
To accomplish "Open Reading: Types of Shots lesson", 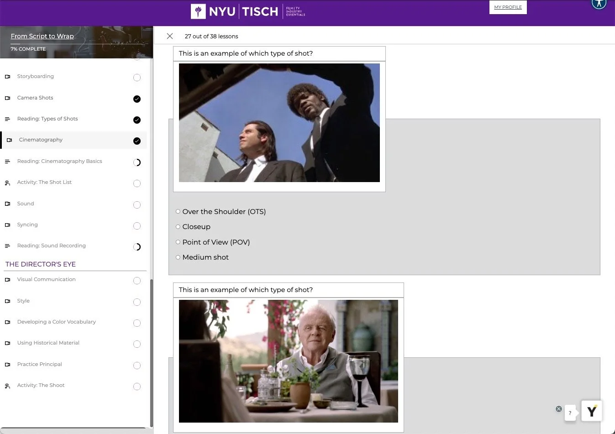I will click(x=47, y=119).
